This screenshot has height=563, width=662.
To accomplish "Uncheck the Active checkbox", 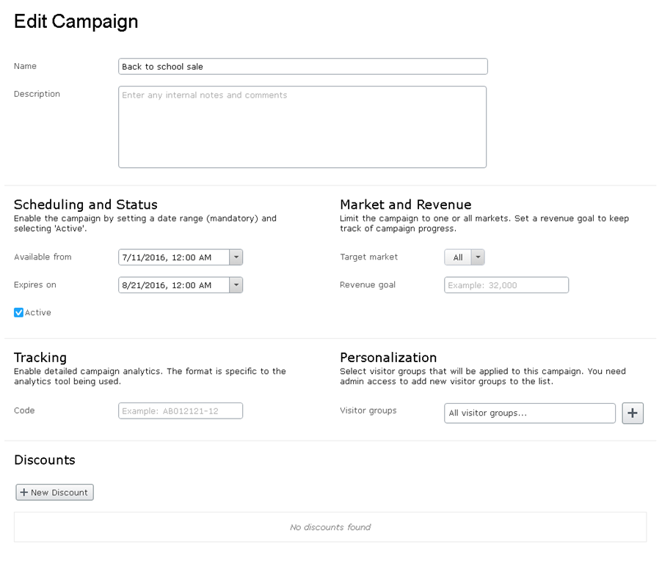I will (19, 313).
